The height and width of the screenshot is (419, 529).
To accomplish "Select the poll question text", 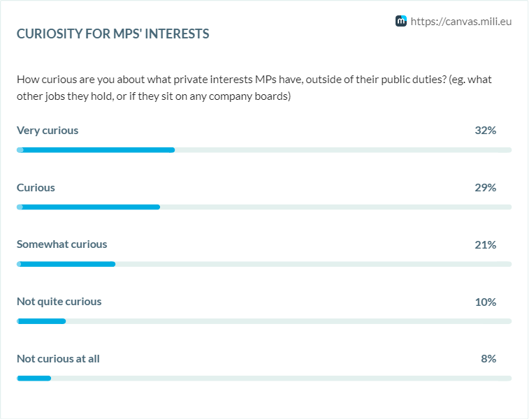I will pyautogui.click(x=254, y=88).
